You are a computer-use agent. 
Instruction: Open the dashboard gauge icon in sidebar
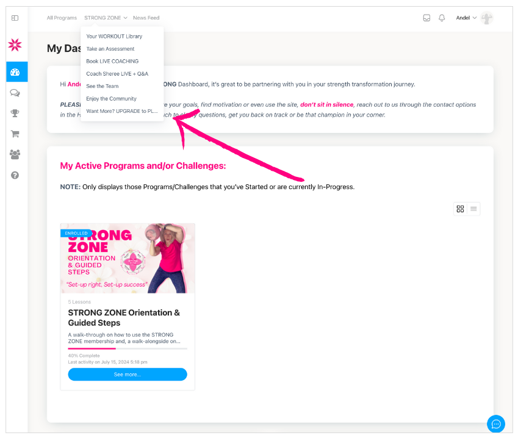pyautogui.click(x=15, y=72)
